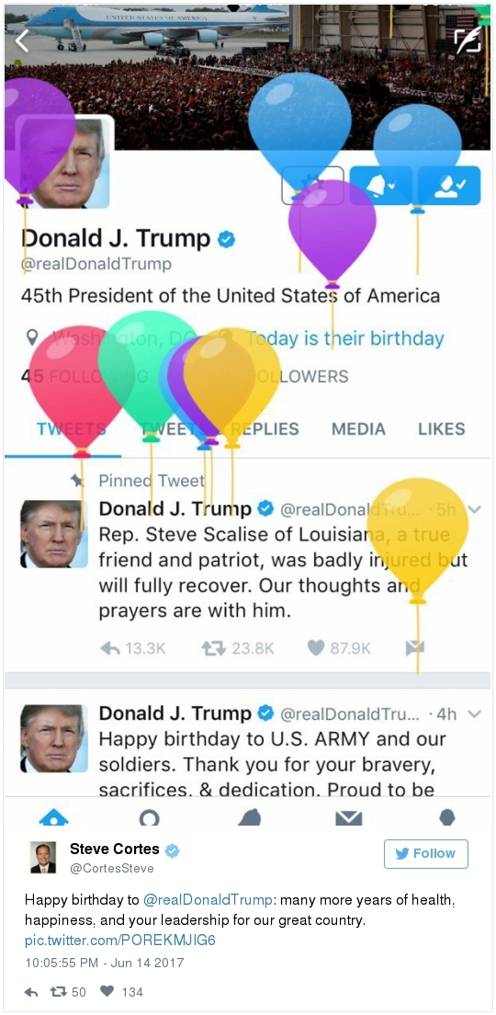Open the profile settings gear button
Viewport: 496px width, 1015px height.
(x=312, y=185)
